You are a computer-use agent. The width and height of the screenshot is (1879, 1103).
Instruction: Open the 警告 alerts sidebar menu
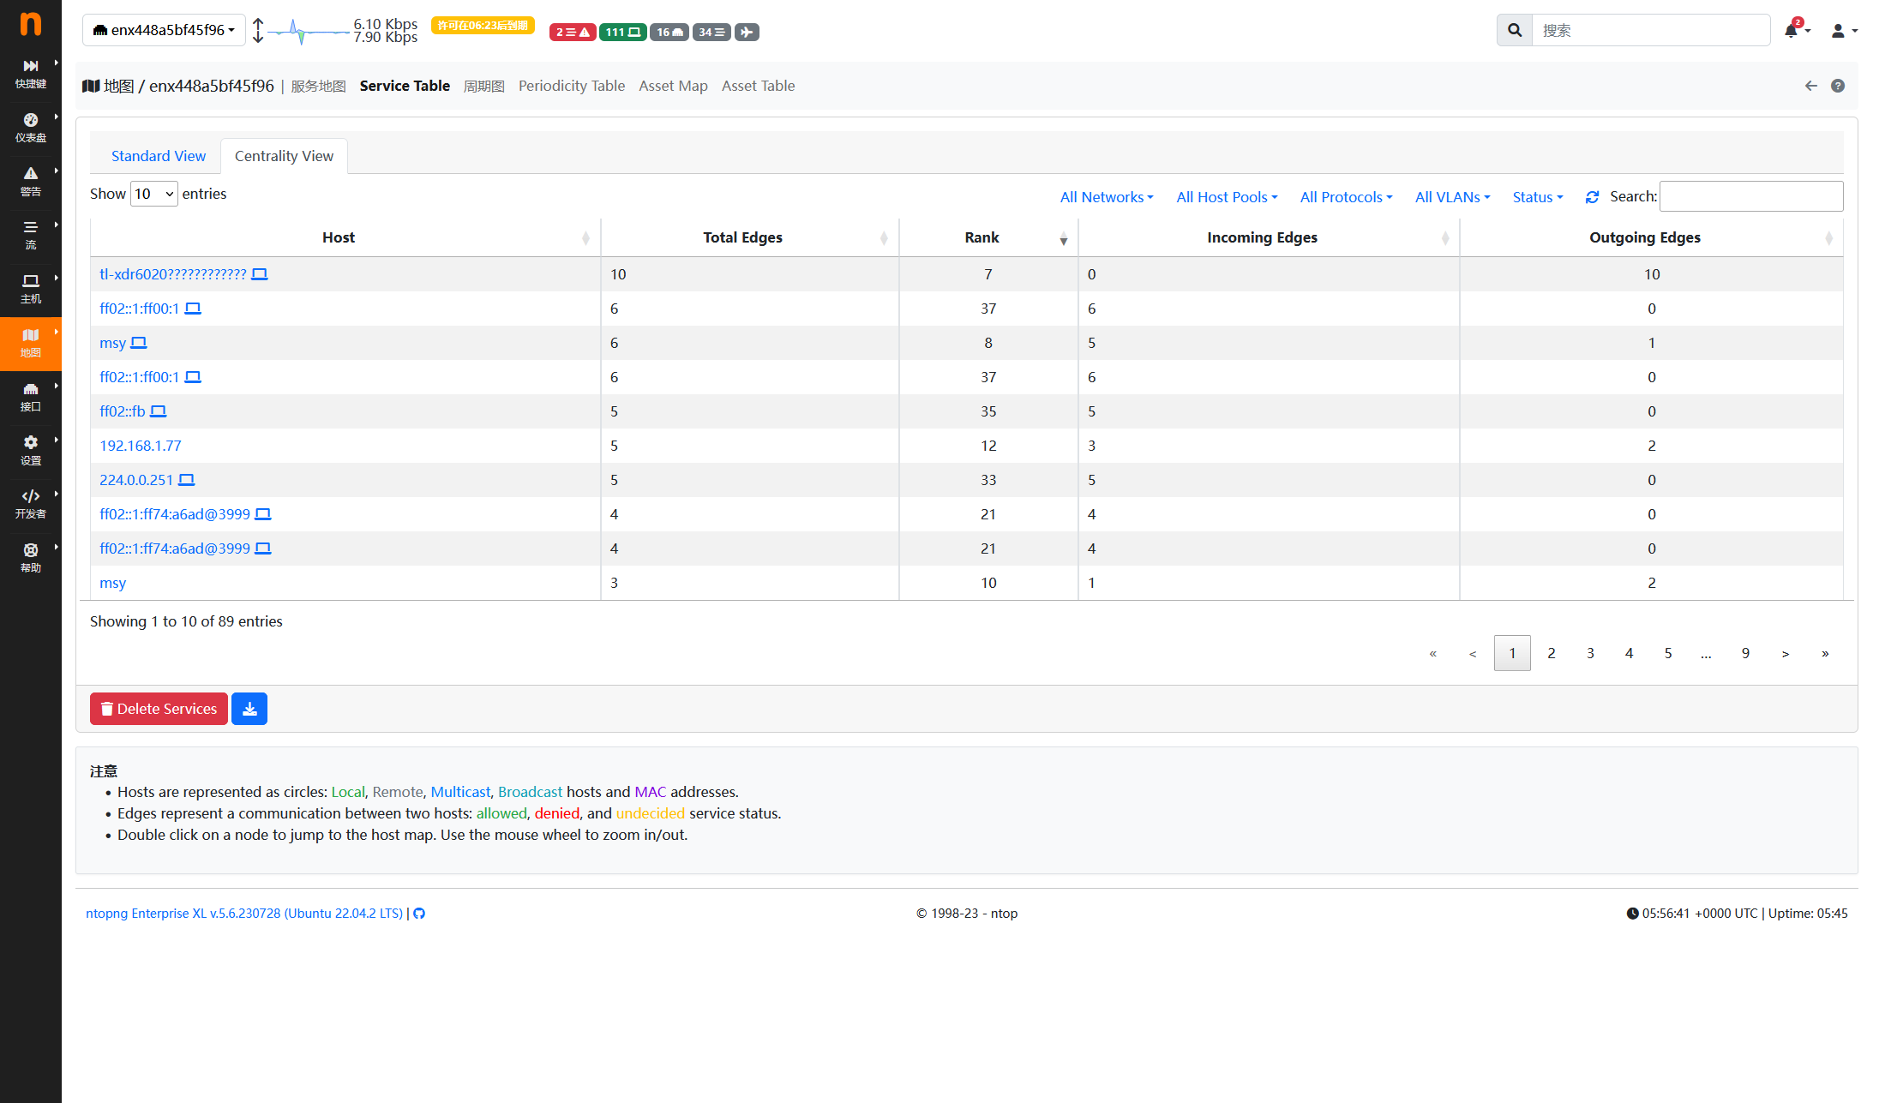click(x=31, y=182)
